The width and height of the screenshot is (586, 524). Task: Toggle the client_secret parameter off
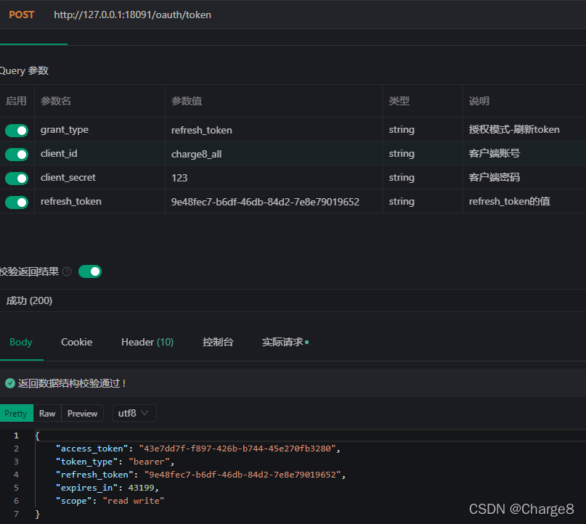[x=17, y=179]
